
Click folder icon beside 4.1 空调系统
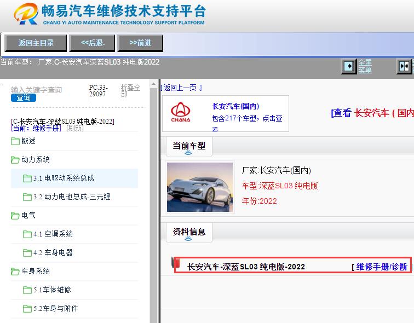[x=27, y=234]
